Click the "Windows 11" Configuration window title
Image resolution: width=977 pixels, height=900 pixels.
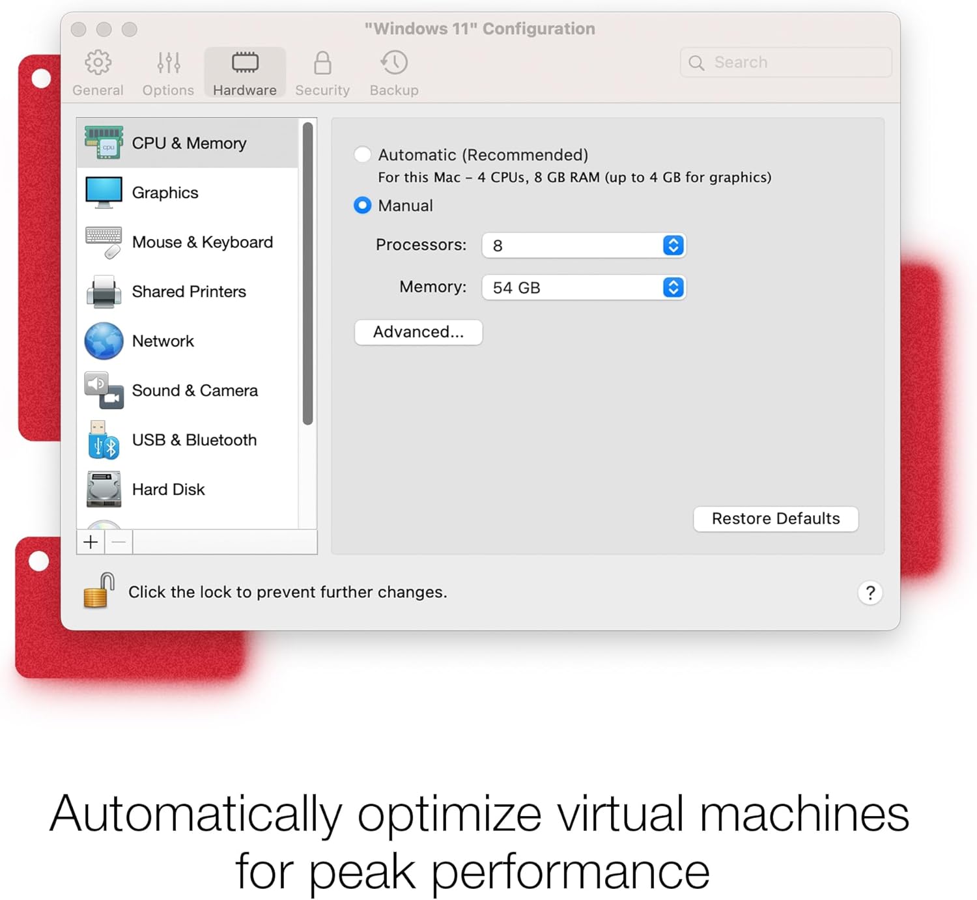coord(479,29)
